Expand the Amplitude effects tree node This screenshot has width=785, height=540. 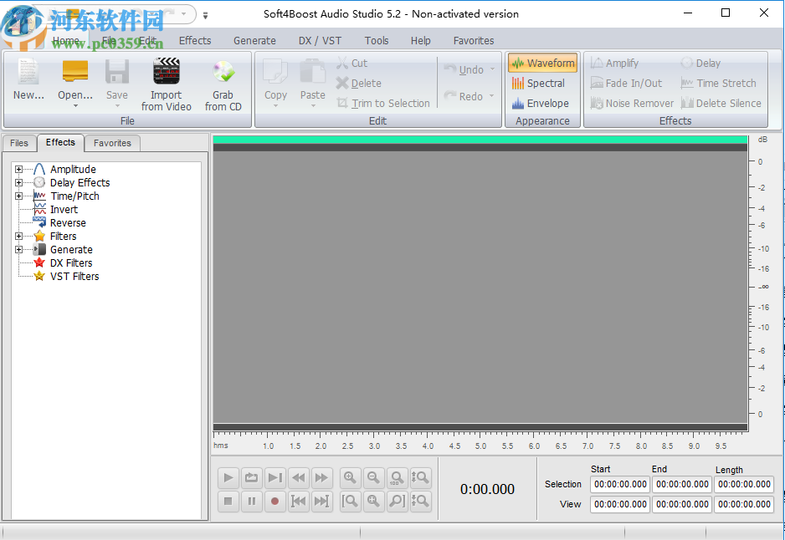click(x=18, y=169)
